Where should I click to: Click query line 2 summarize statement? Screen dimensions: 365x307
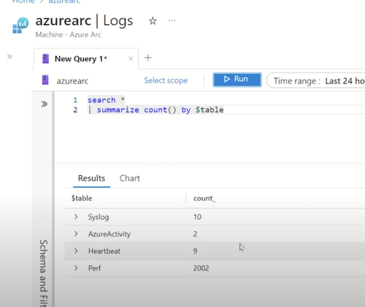tap(156, 109)
